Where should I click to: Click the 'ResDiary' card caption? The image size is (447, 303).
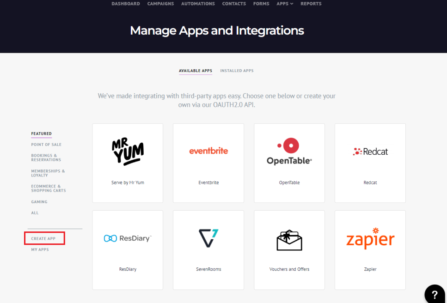128,269
